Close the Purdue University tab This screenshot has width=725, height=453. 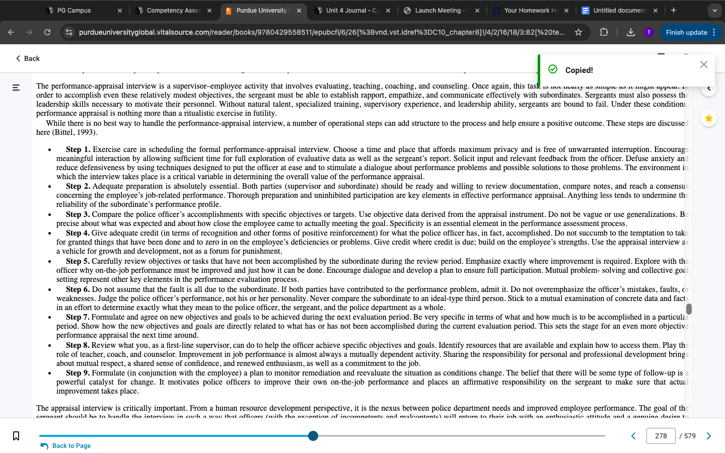click(299, 10)
